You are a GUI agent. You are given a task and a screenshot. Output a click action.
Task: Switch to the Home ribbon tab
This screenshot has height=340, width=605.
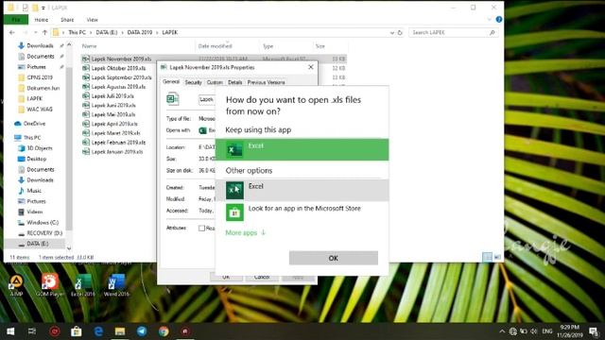coord(42,20)
